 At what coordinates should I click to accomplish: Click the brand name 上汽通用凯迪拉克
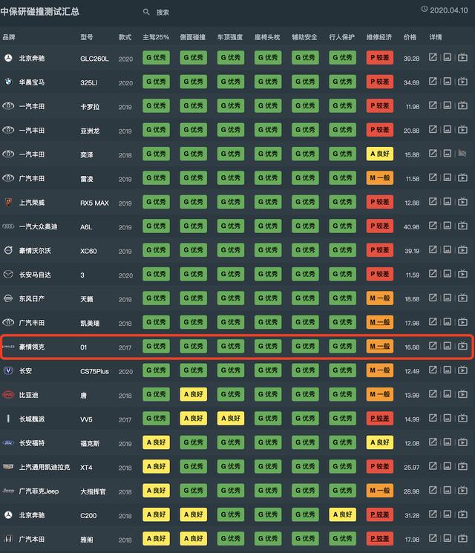click(x=45, y=467)
